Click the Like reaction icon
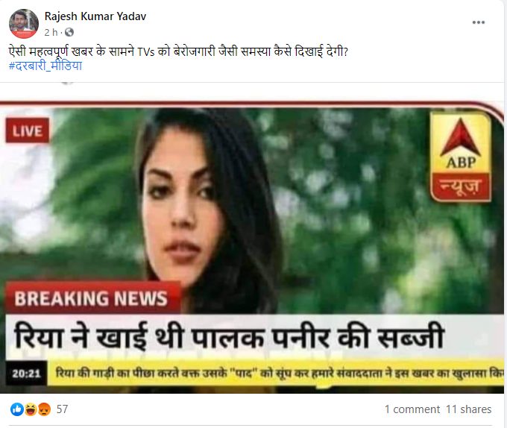The width and height of the screenshot is (507, 428). pyautogui.click(x=16, y=409)
